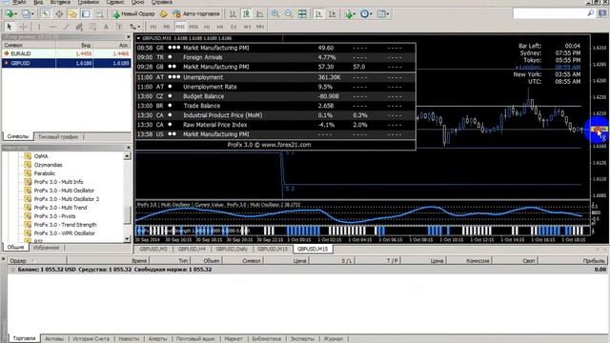Select EURAUD row in Market Watch

tap(67, 53)
